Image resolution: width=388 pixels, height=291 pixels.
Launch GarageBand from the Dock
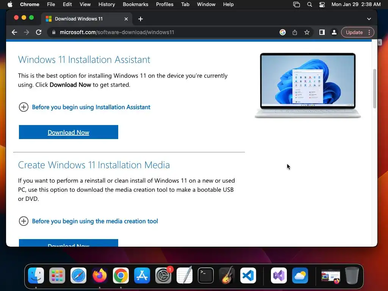[x=227, y=275]
